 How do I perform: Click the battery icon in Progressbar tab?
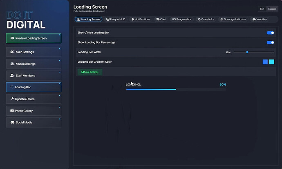coord(174,20)
